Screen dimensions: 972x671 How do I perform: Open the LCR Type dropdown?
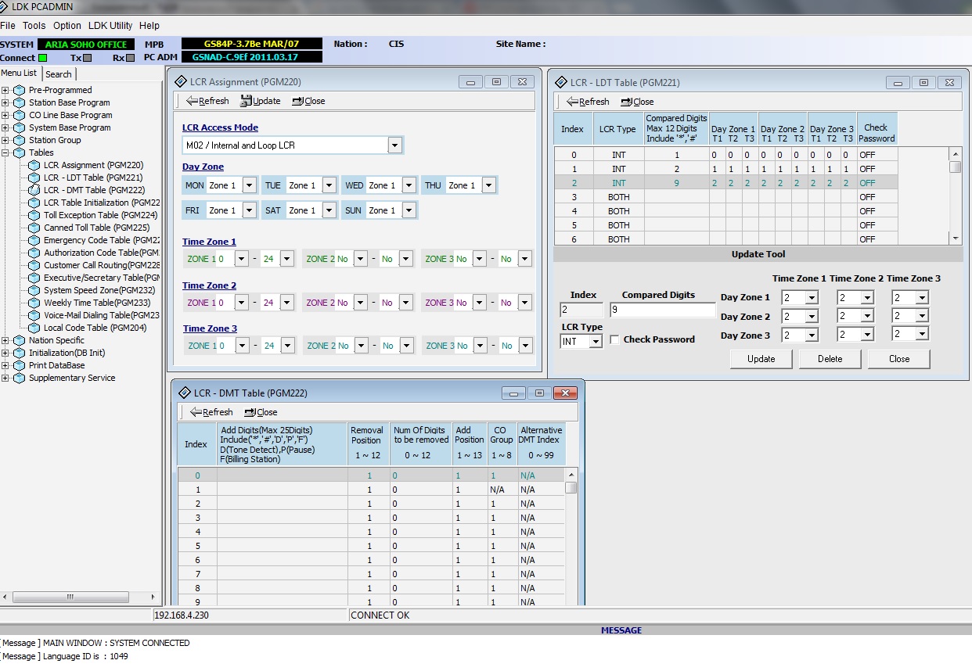(596, 341)
